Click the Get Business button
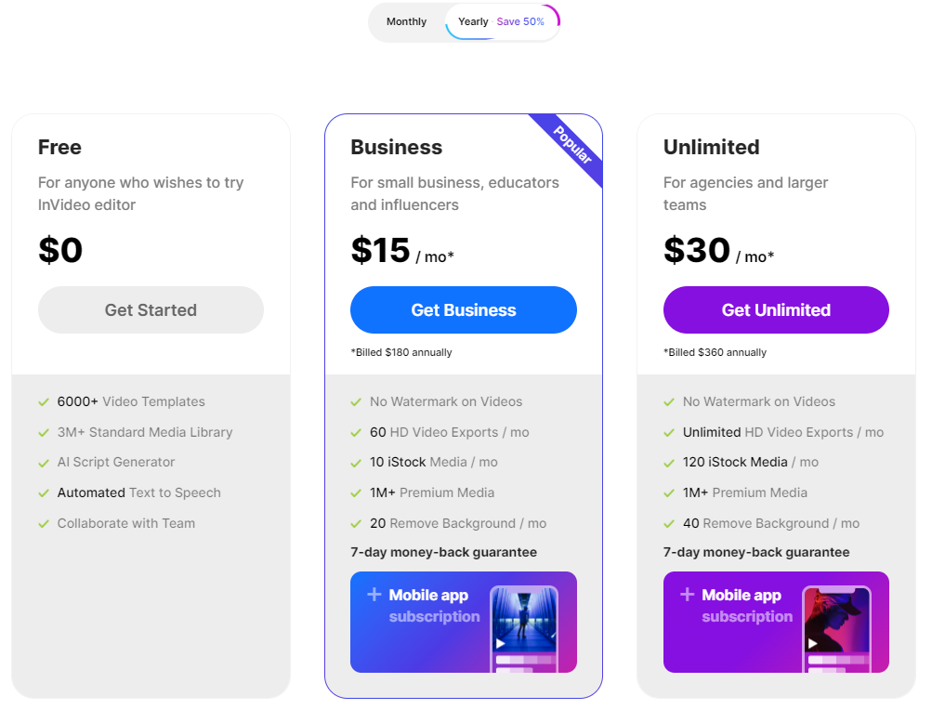This screenshot has width=932, height=709. (x=463, y=309)
